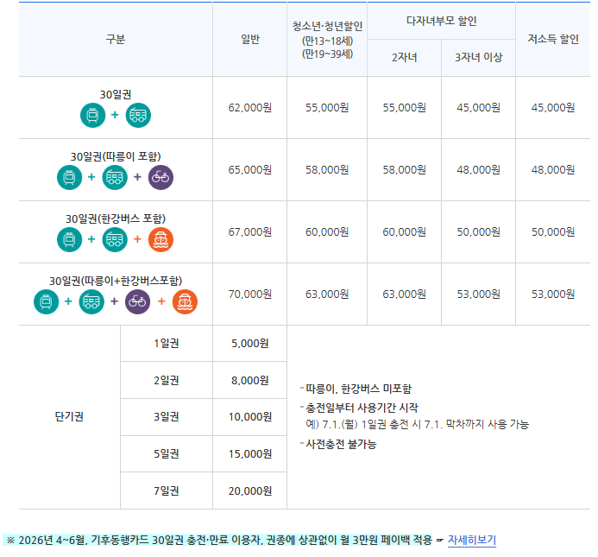The height and width of the screenshot is (557, 598).
Task: Click 2자녀 63,000원 price cell
Action: click(404, 294)
